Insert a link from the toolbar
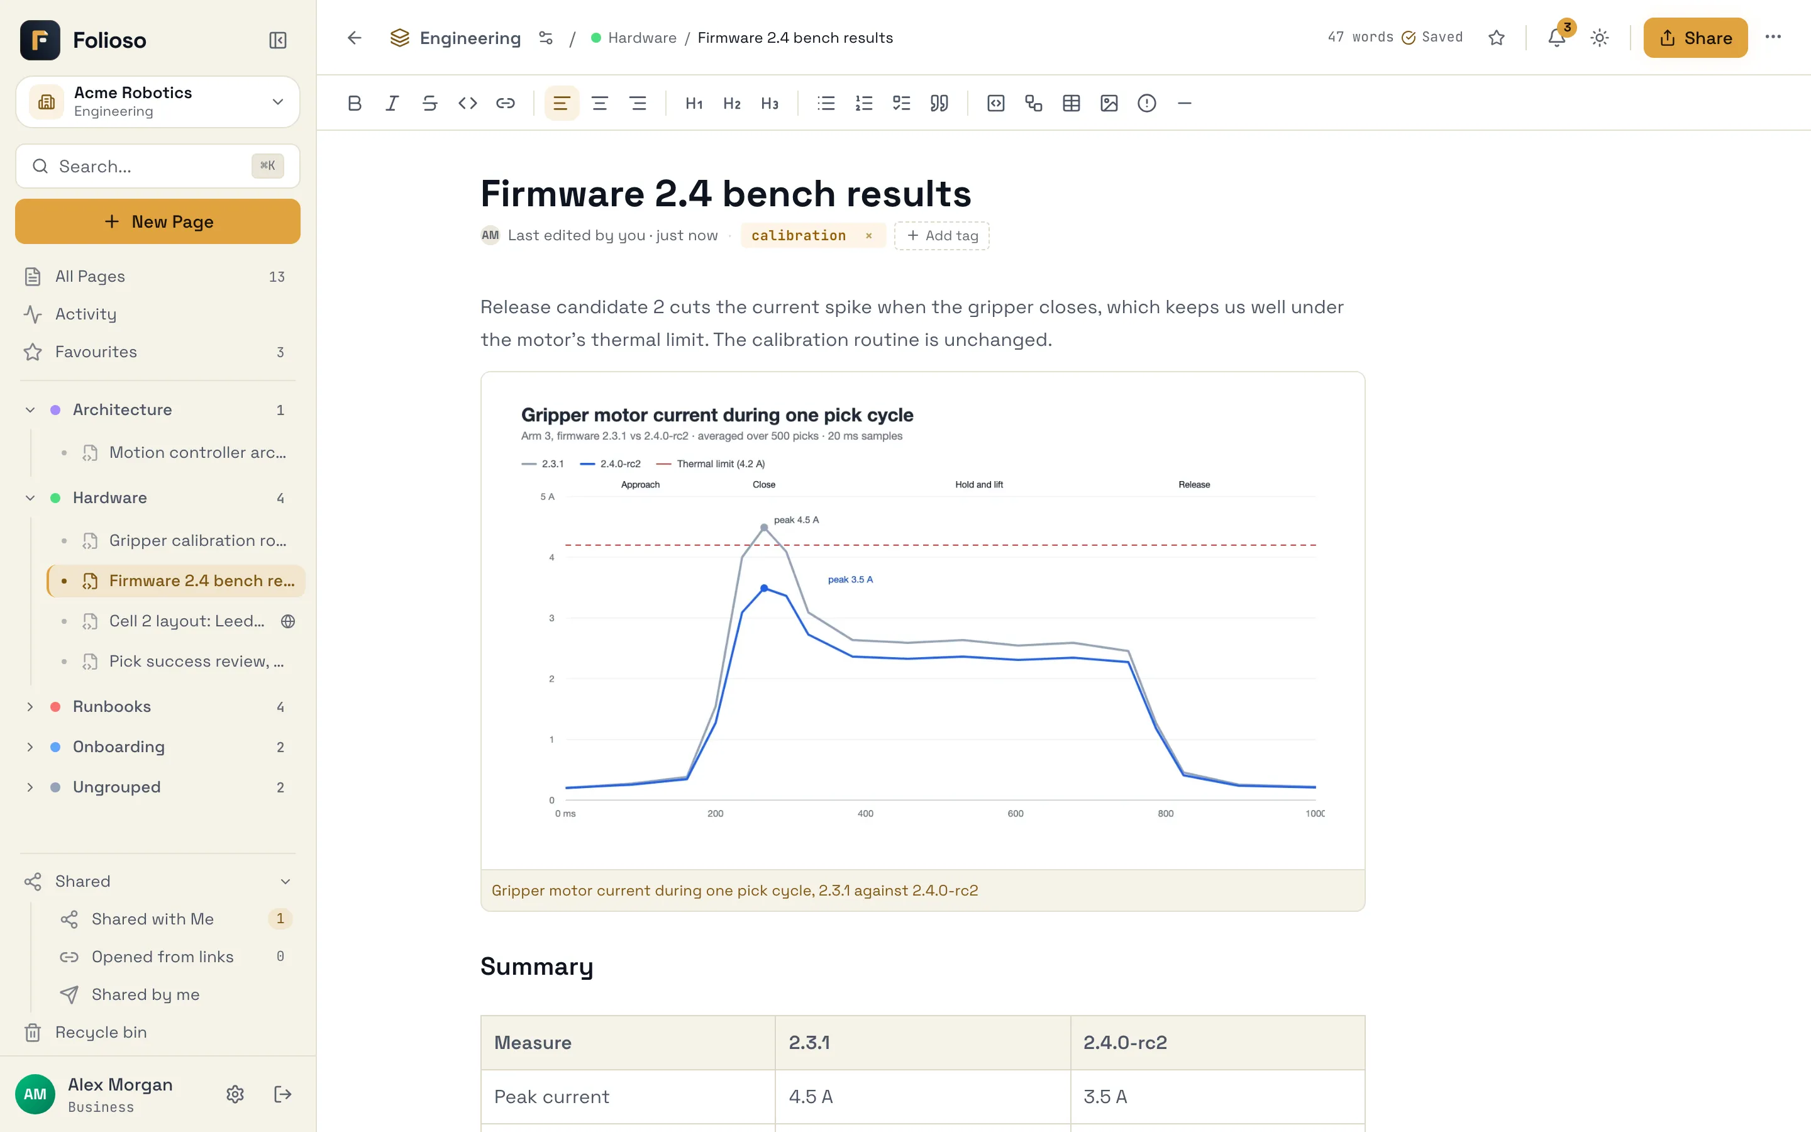Viewport: 1811px width, 1132px height. click(x=505, y=103)
